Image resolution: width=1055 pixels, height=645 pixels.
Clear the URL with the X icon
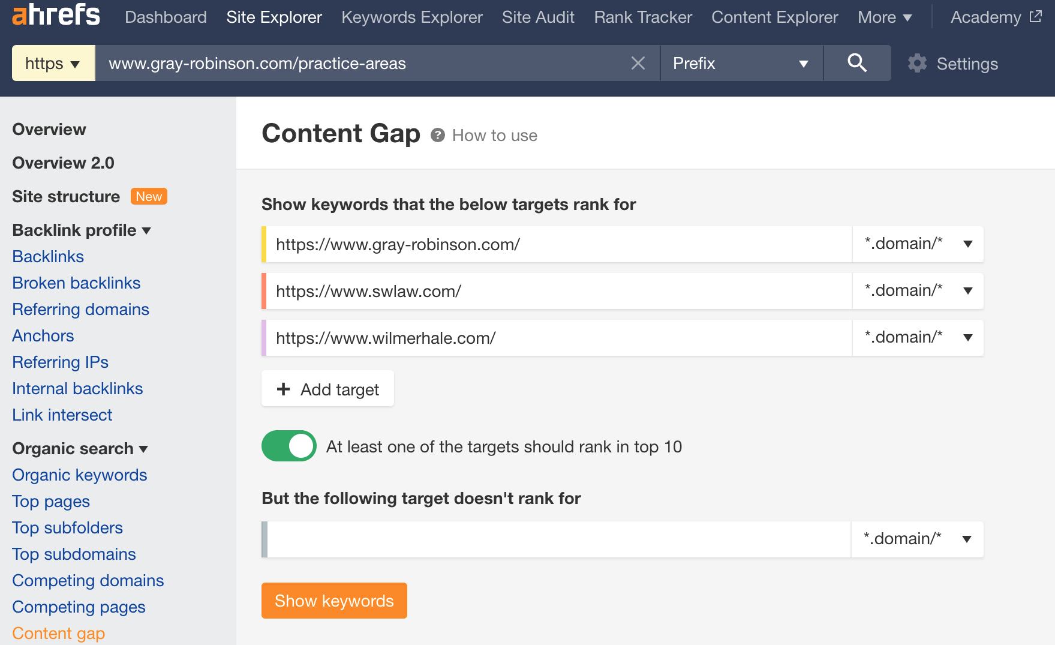tap(638, 63)
